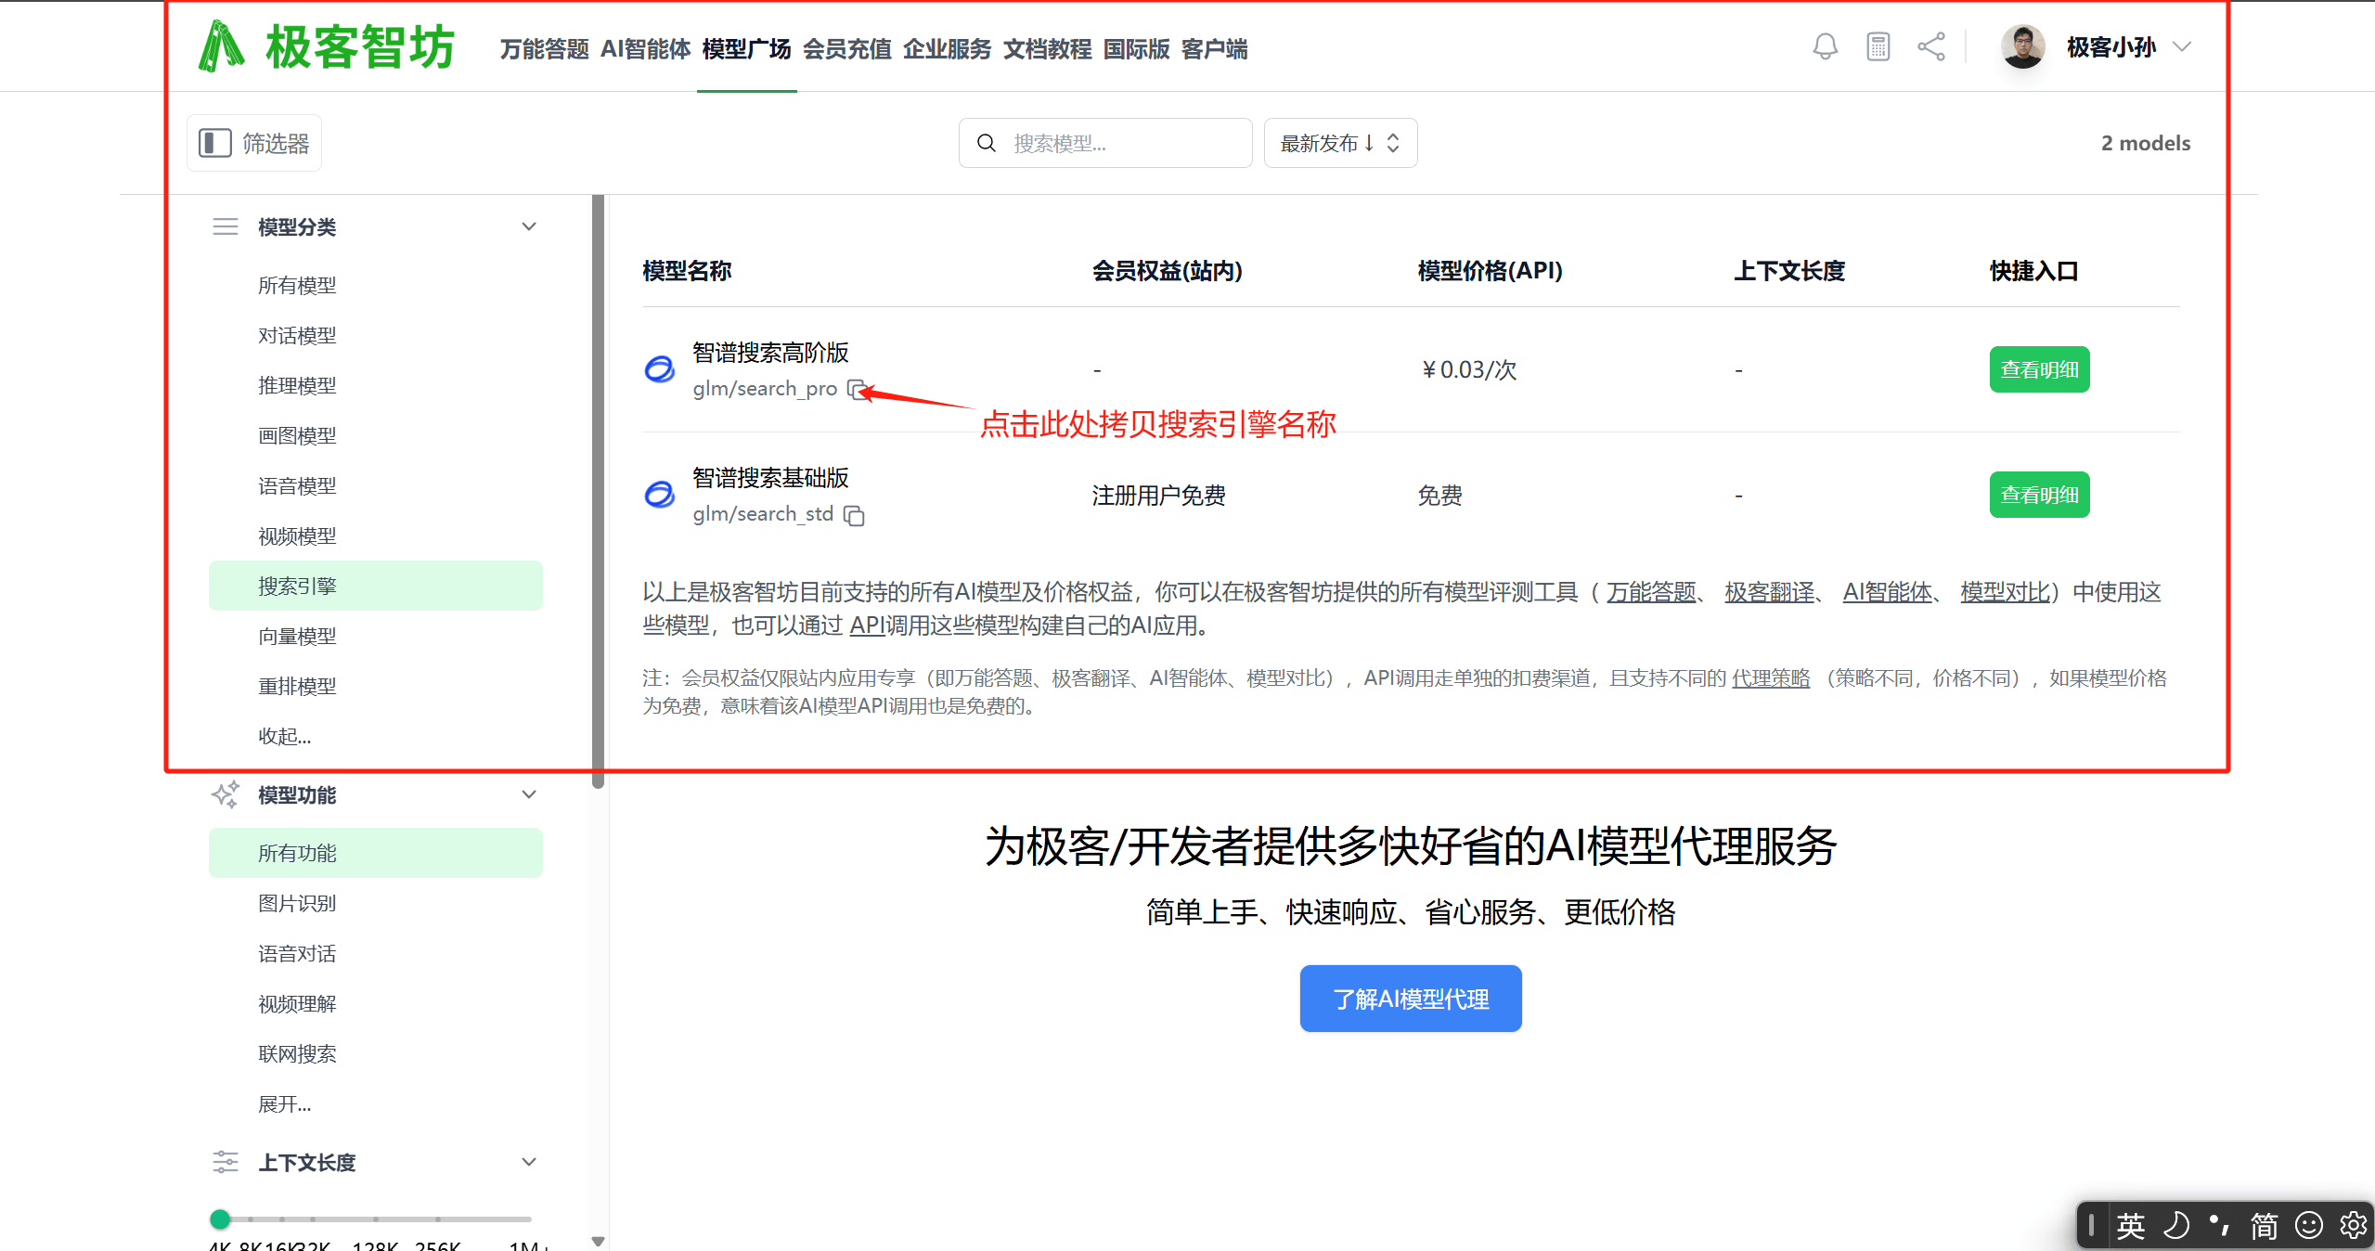Click the sidebar scroll down arrow
2375x1251 pixels.
598,1241
